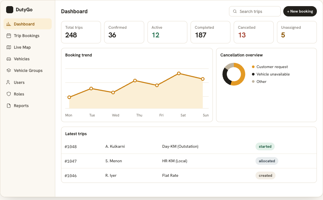
Task: Open trip #1046
Action: pyautogui.click(x=71, y=176)
